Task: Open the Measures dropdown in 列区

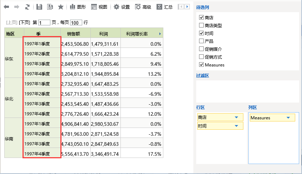Action: tap(288, 118)
